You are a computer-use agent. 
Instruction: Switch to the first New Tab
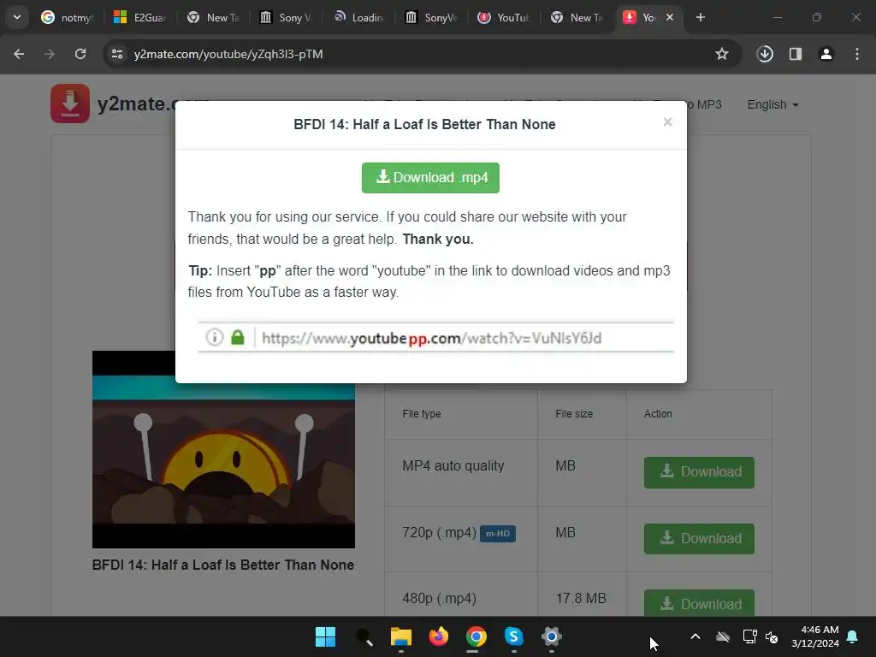click(213, 18)
